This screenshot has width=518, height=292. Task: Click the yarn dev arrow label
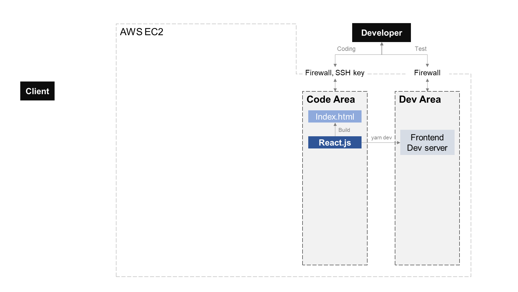tap(381, 138)
